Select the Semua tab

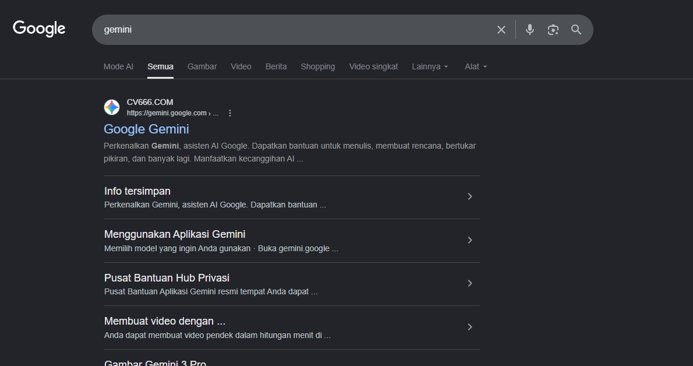tap(160, 66)
